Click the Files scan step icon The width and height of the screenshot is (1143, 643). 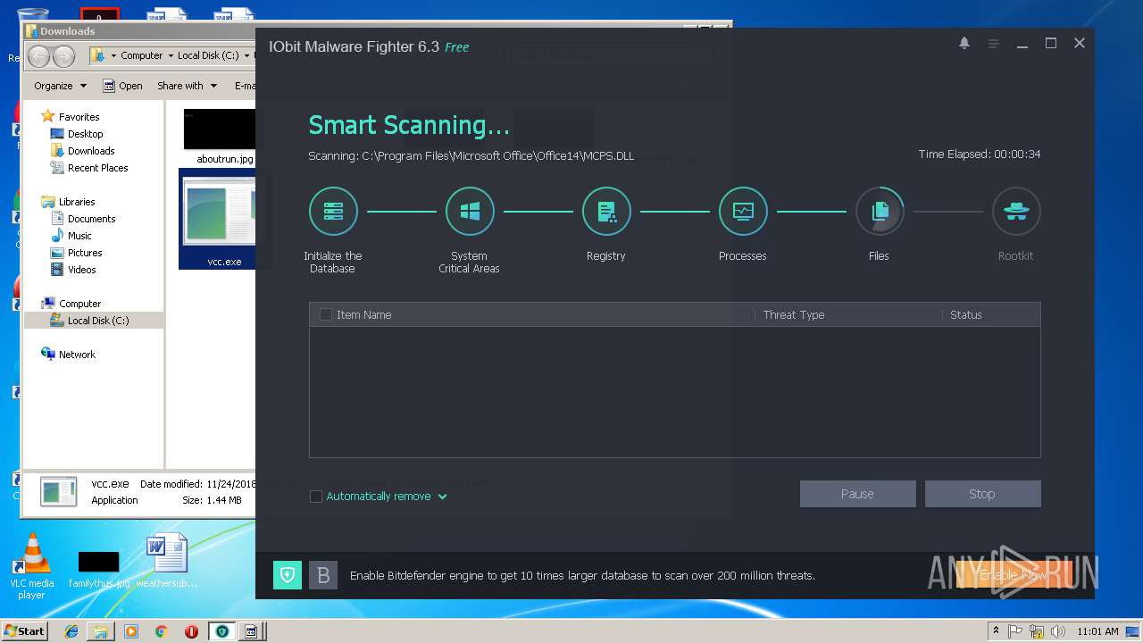(880, 211)
